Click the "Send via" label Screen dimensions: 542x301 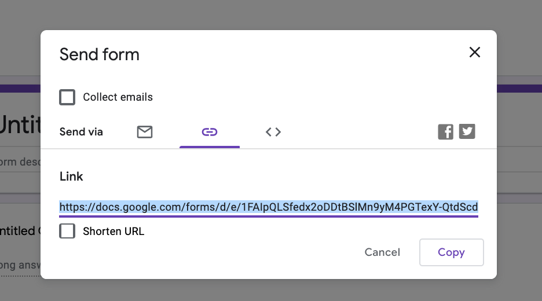pyautogui.click(x=81, y=132)
